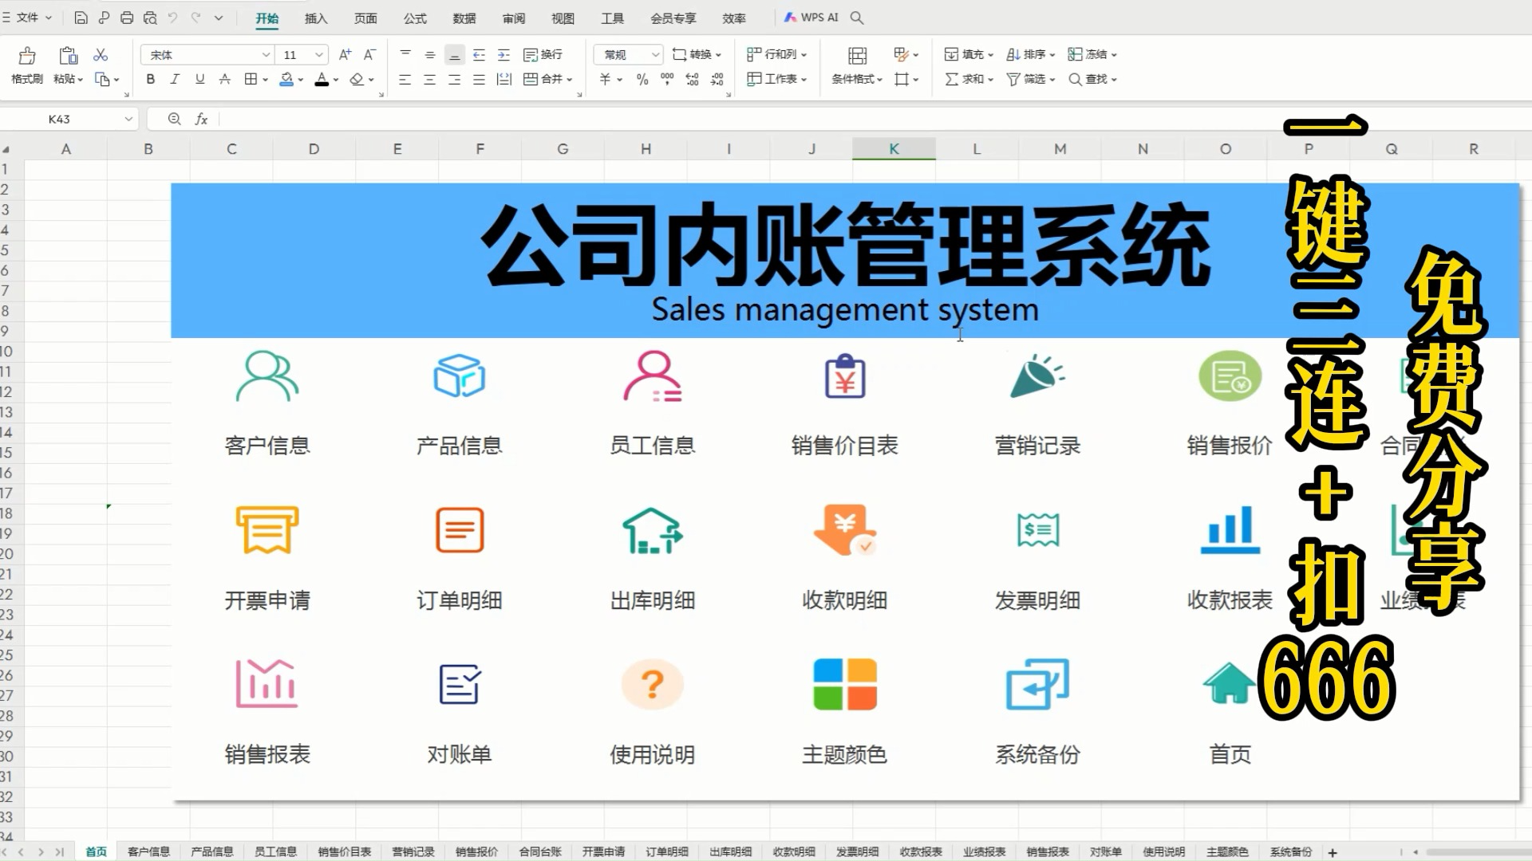Toggle horizontal center alignment

tap(429, 79)
